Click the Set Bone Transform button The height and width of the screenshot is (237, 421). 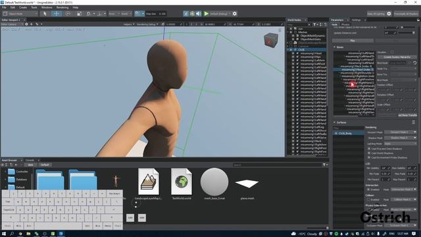(407, 115)
